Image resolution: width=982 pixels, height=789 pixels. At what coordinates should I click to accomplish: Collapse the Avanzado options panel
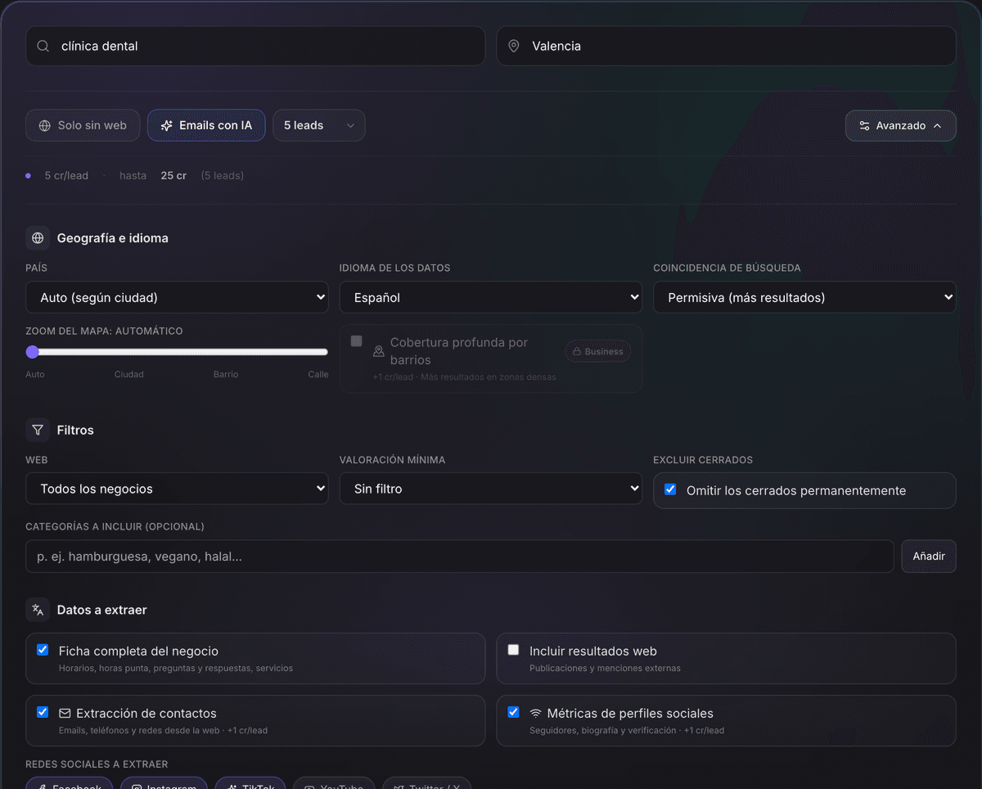tap(901, 126)
